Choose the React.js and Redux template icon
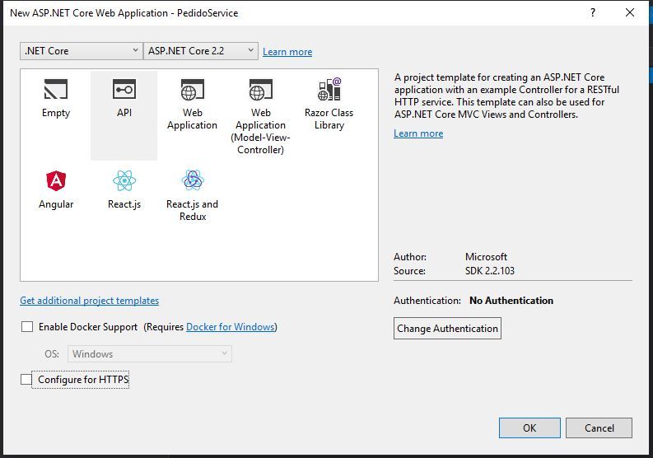Screen dimensions: 653x458 click(193, 180)
